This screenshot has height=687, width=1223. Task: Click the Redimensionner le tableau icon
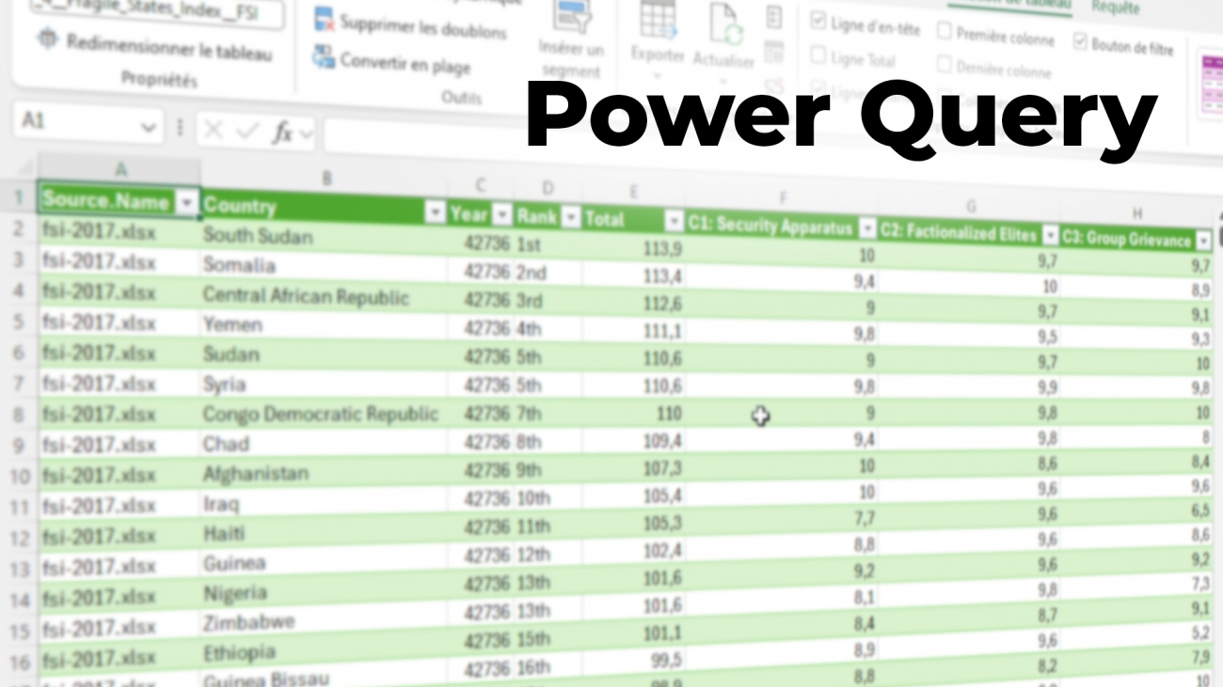(x=47, y=40)
